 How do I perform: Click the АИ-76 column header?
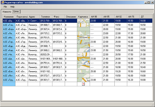pyautogui.click(x=133, y=17)
